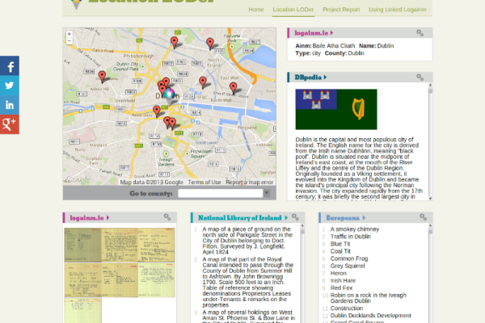Click National Library panel scrollbar thumb

(x=302, y=231)
